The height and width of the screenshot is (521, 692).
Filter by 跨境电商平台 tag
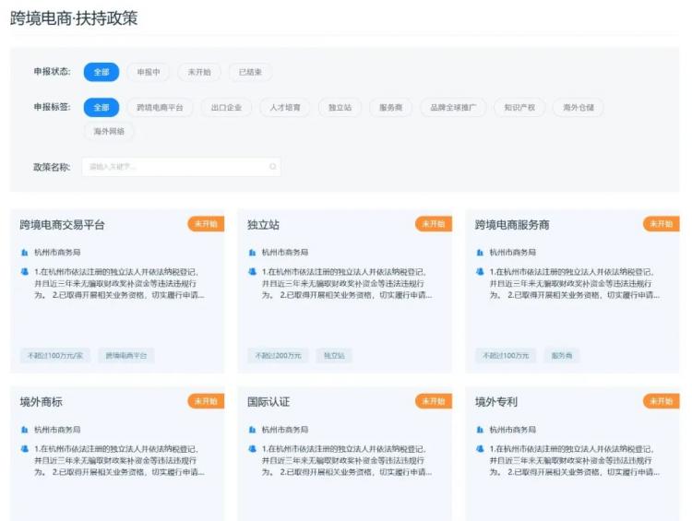(x=160, y=107)
